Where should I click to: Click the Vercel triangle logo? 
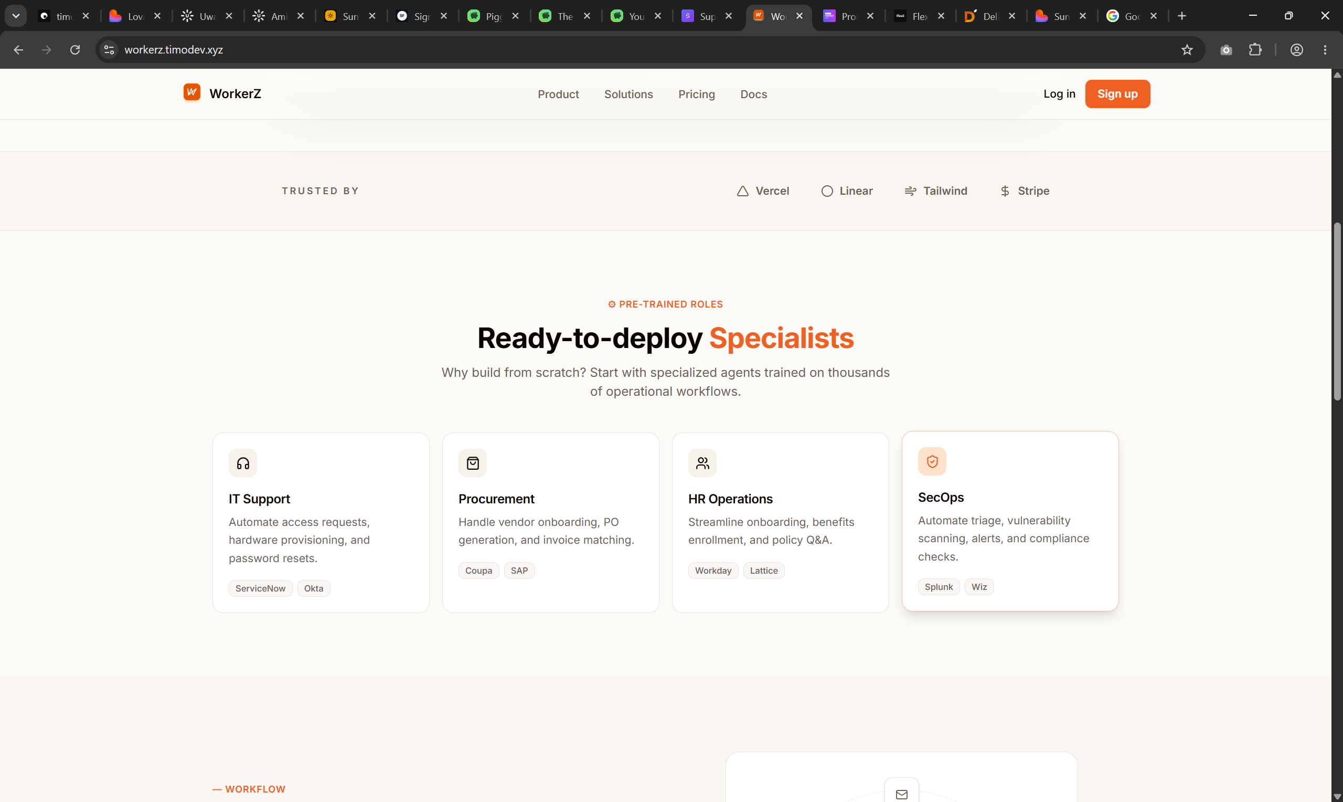[742, 191]
